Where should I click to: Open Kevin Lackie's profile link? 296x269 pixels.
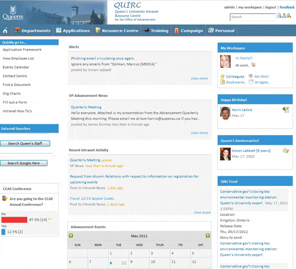pyautogui.click(x=242, y=110)
